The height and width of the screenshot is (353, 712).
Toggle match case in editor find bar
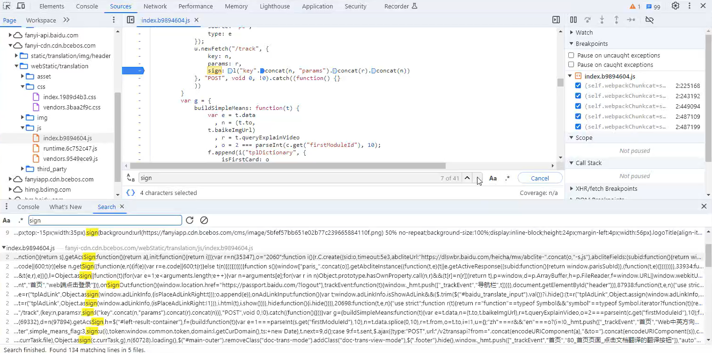coord(493,178)
